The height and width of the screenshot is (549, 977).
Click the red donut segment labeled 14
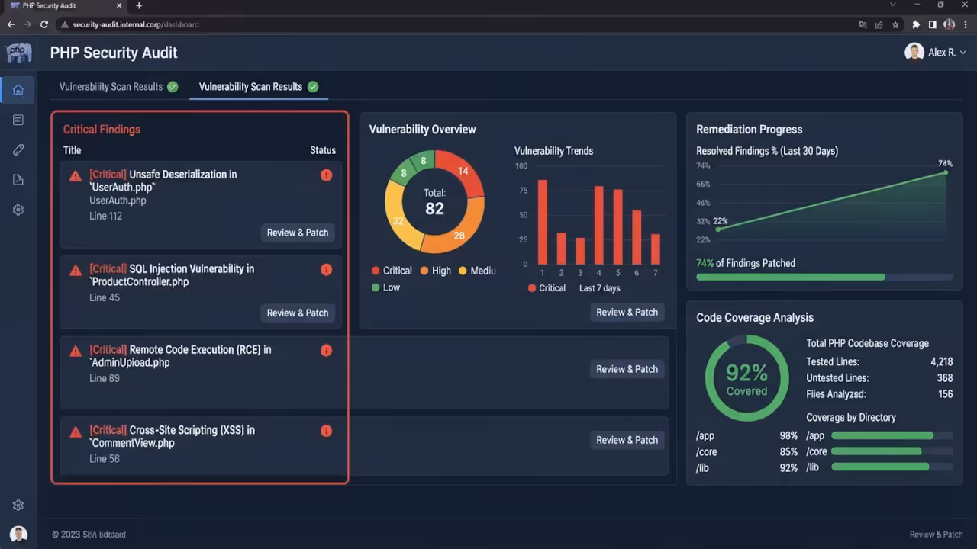(462, 172)
